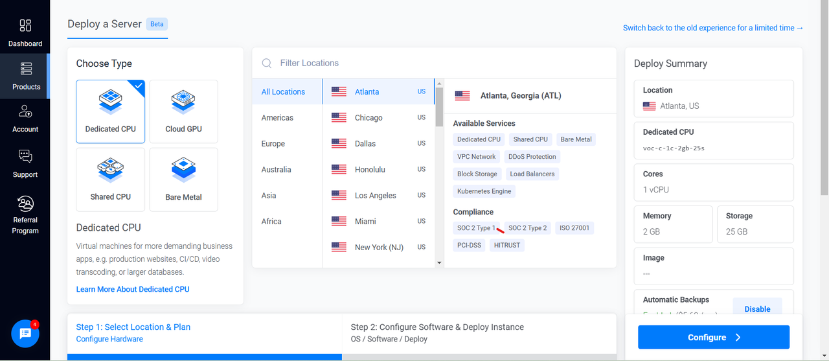Click the Kubernetes Engine service tag
829x361 pixels.
click(484, 192)
